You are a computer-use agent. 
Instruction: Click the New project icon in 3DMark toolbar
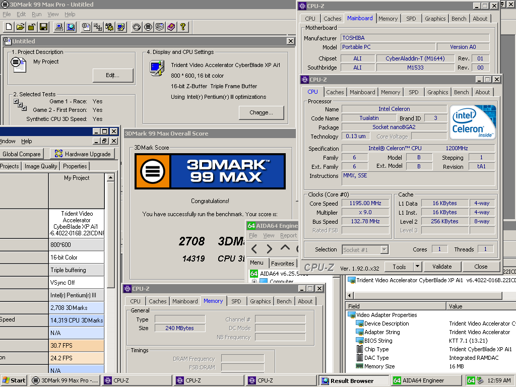9,27
